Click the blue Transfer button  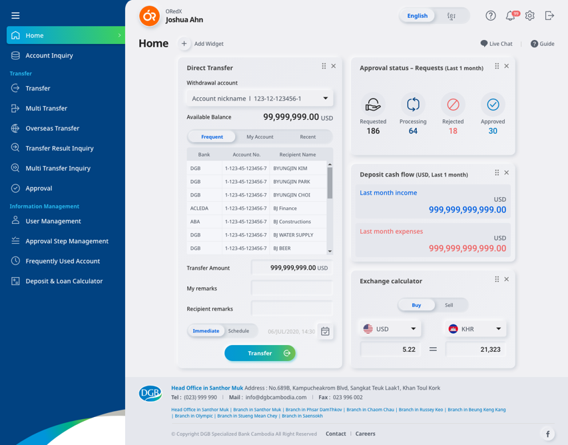point(260,353)
